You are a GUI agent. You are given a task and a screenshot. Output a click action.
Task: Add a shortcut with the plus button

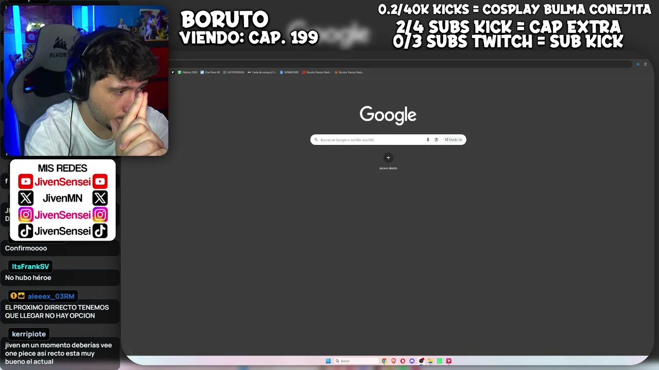[x=388, y=158]
